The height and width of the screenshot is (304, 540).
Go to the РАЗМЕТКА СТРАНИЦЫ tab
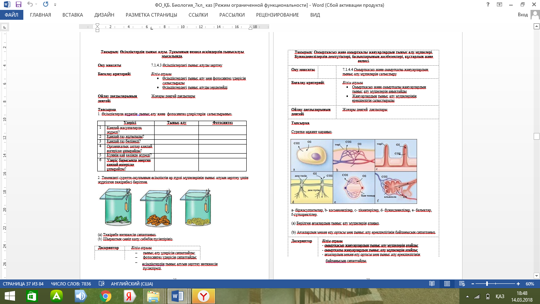151,15
